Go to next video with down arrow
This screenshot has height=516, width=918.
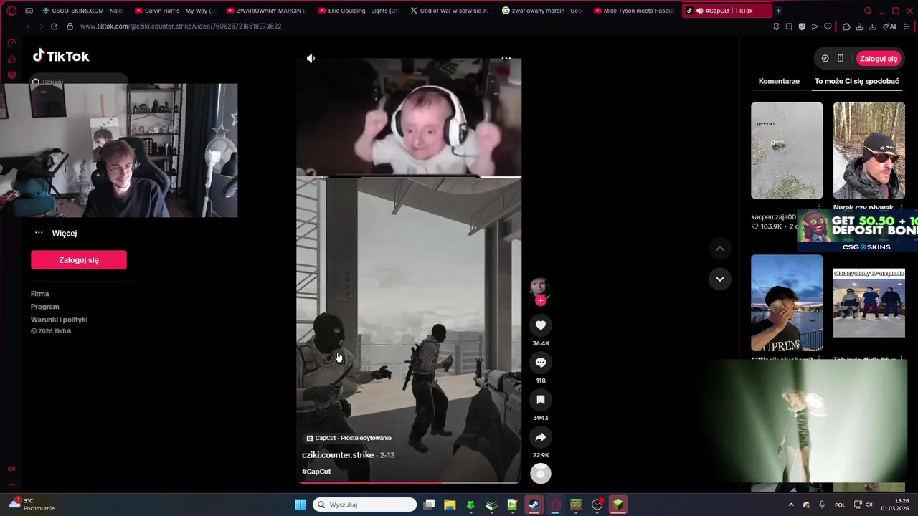coord(720,279)
